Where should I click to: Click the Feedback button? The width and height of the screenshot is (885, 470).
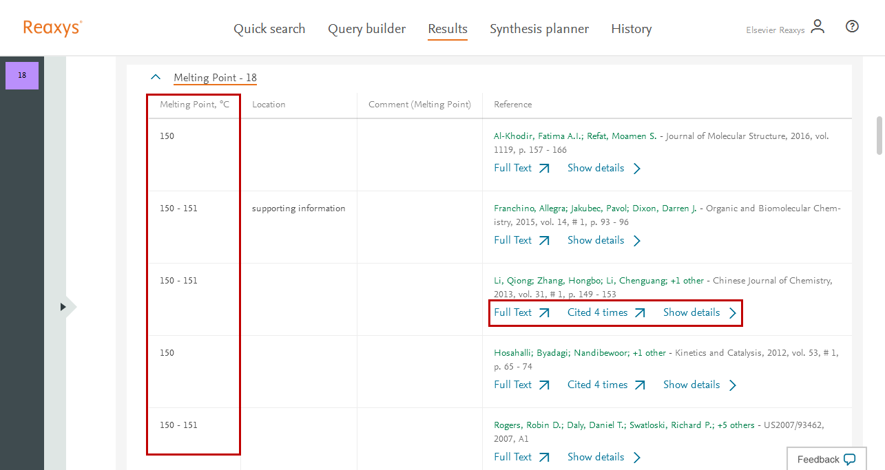826,459
